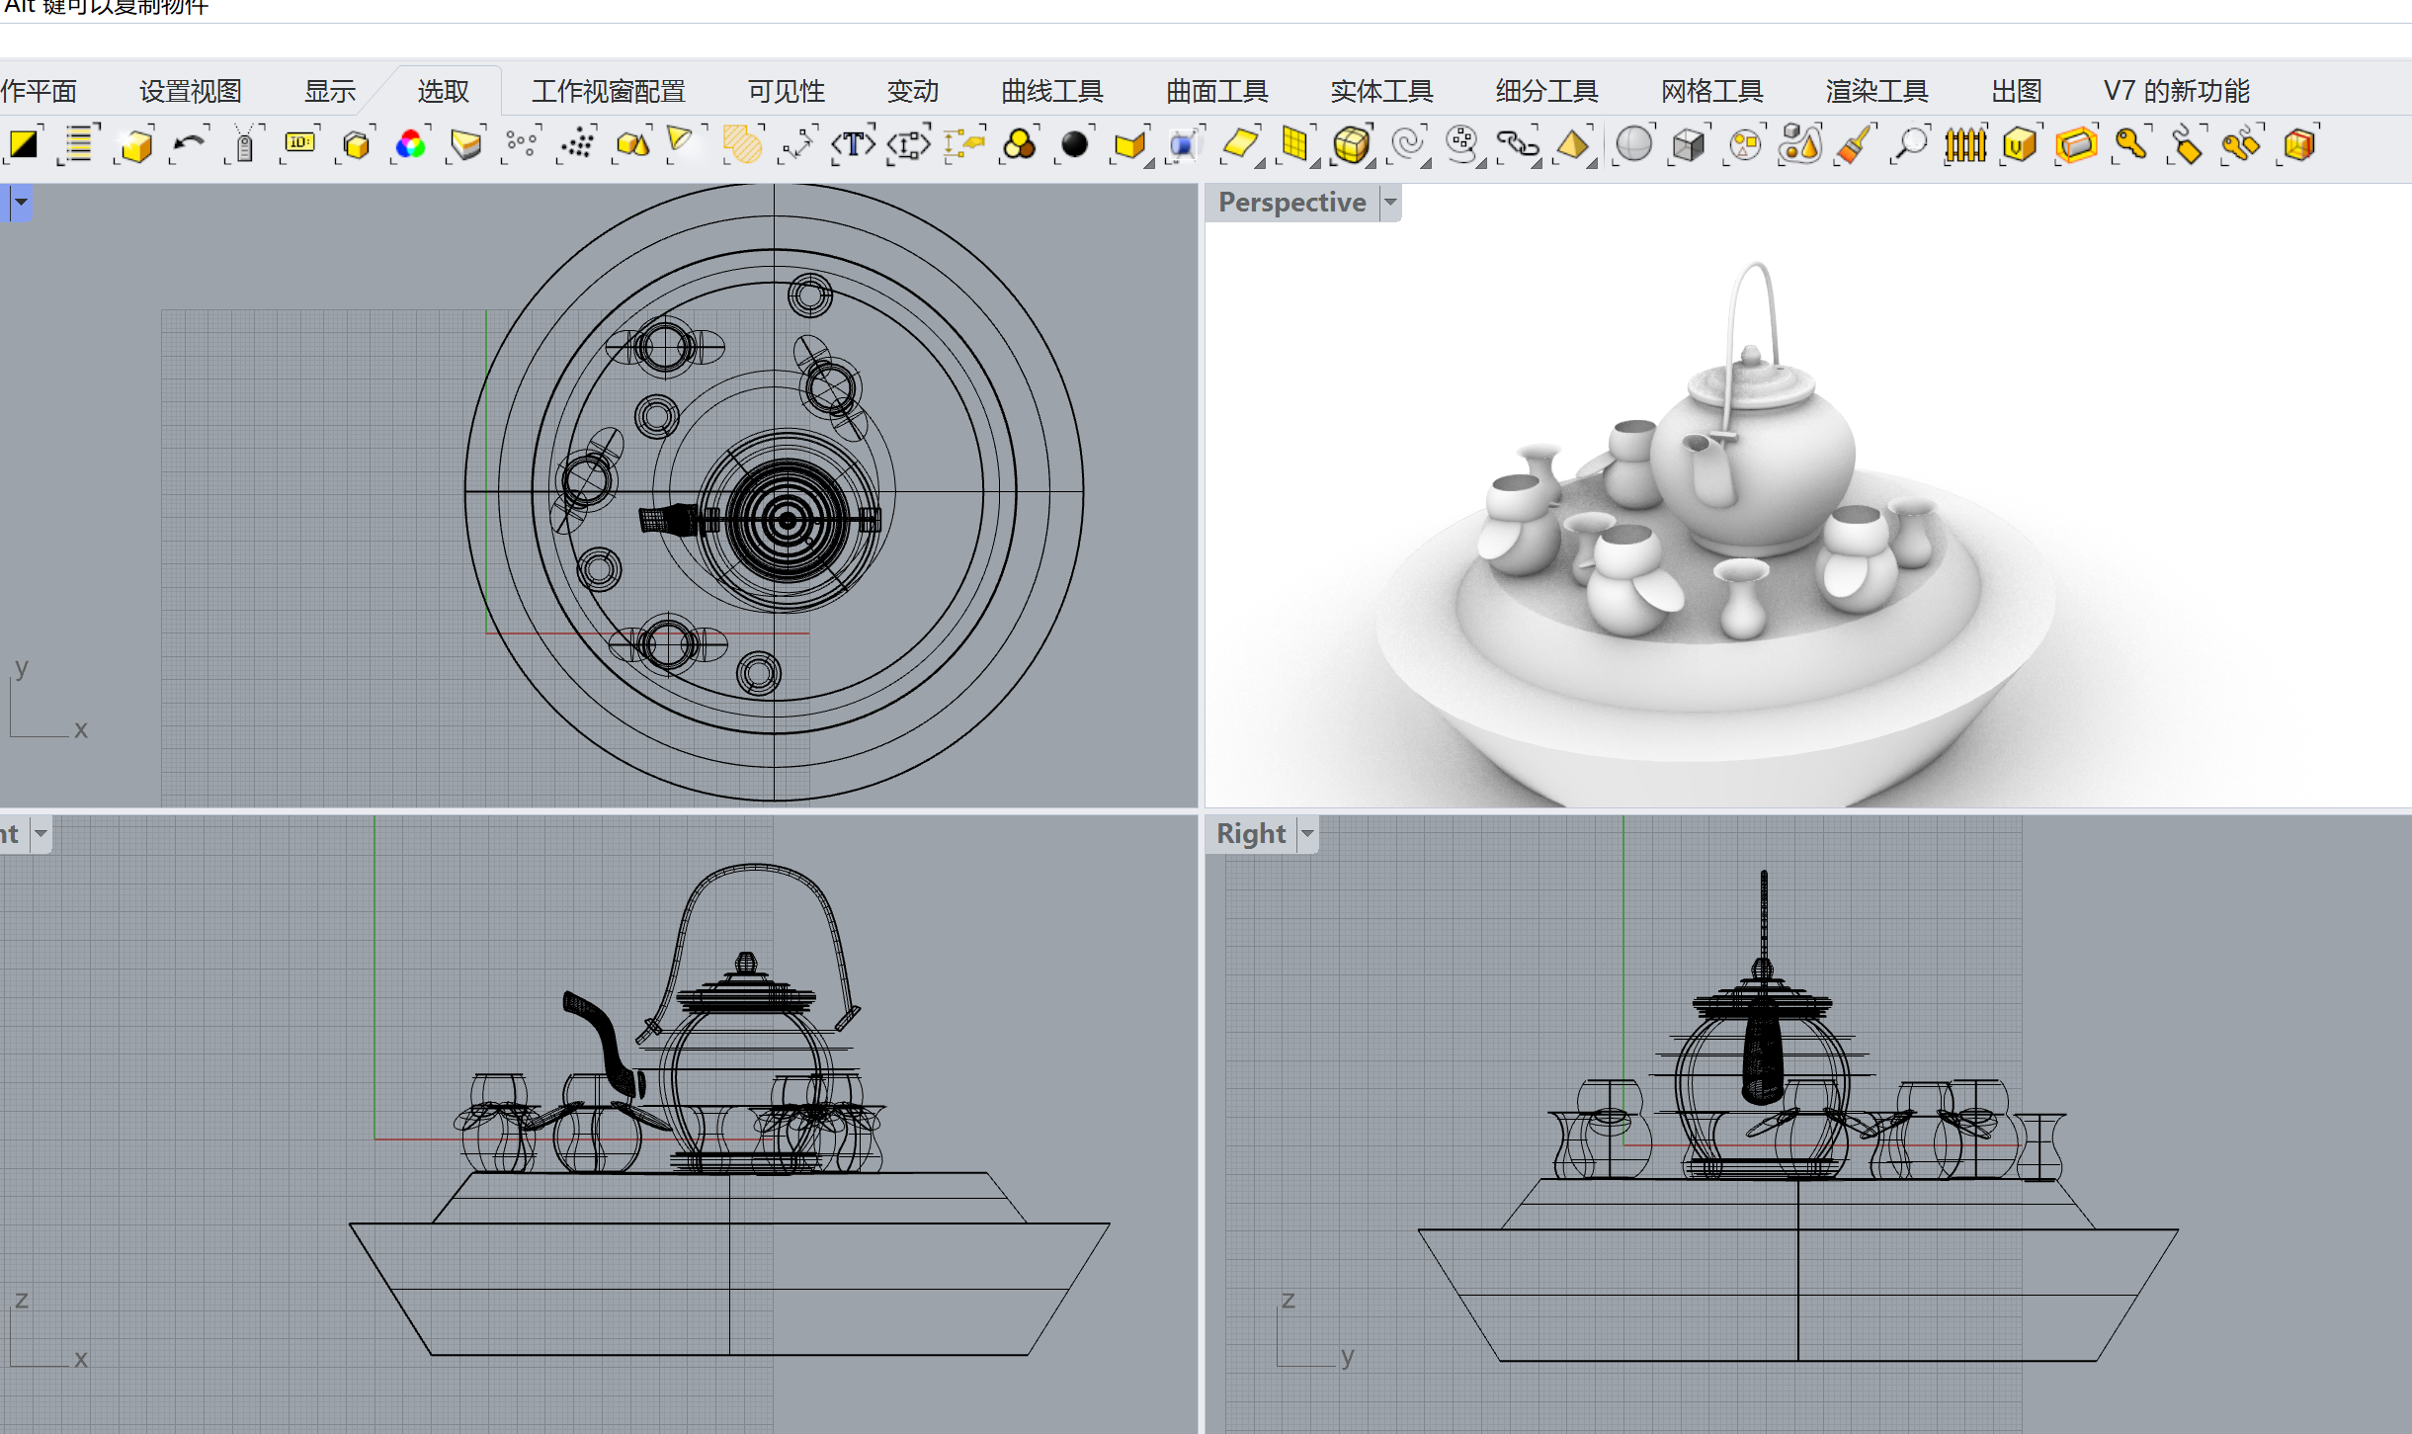Open the Top viewport dropdown arrow
2412x1434 pixels.
21,203
